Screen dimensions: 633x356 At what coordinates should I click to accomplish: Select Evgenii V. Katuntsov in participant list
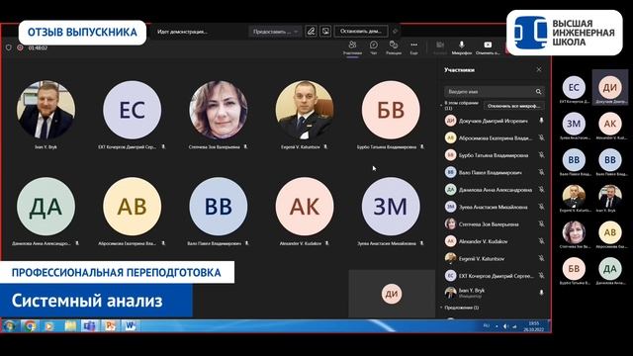494,258
